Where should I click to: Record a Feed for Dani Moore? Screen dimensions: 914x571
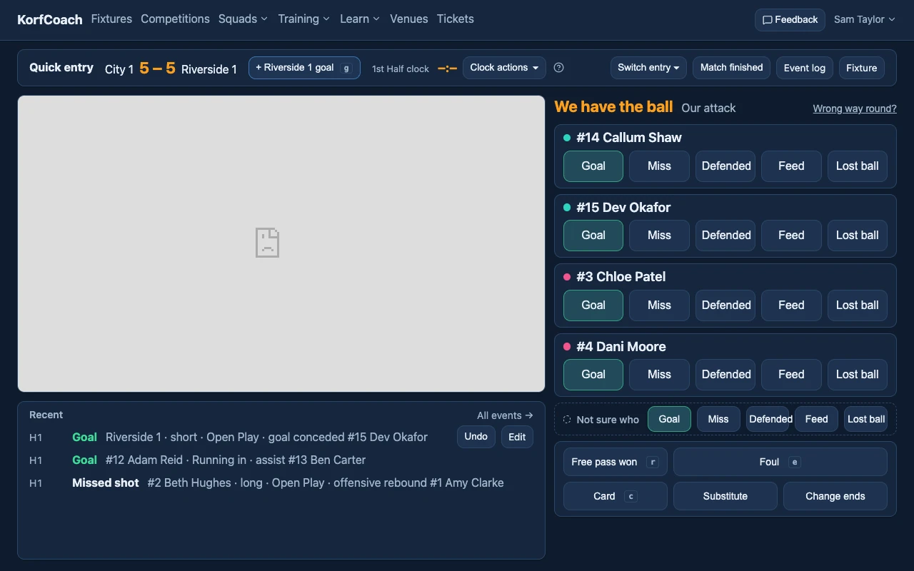(791, 375)
